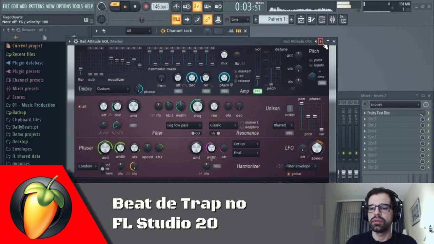Screen dimensions: 434x244
Task: Open Mixer presets folder in browser
Action: (x=25, y=89)
